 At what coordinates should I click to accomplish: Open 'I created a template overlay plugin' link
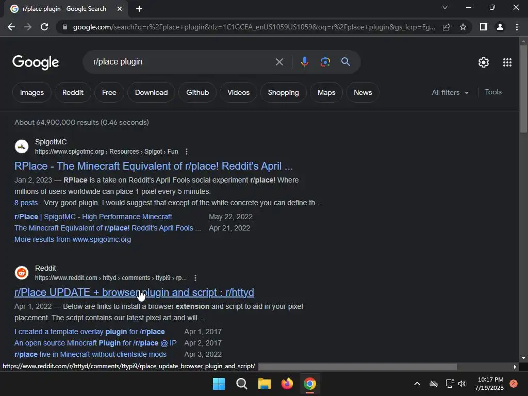pos(90,332)
